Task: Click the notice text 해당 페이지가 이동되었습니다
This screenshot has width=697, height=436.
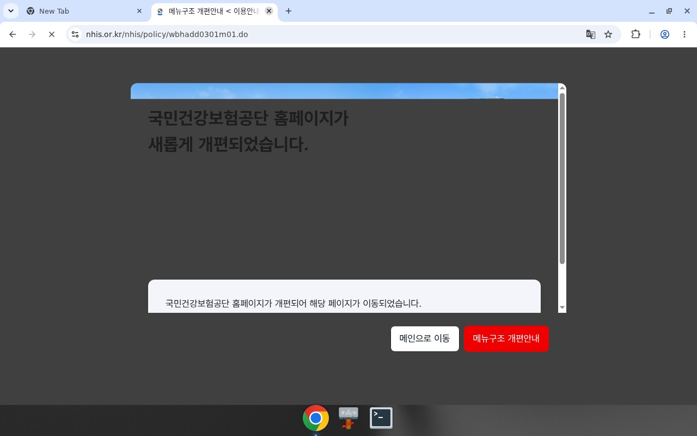Action: click(x=365, y=303)
